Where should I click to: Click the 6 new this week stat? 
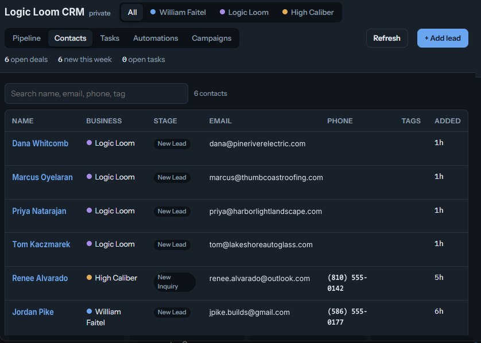pos(85,60)
